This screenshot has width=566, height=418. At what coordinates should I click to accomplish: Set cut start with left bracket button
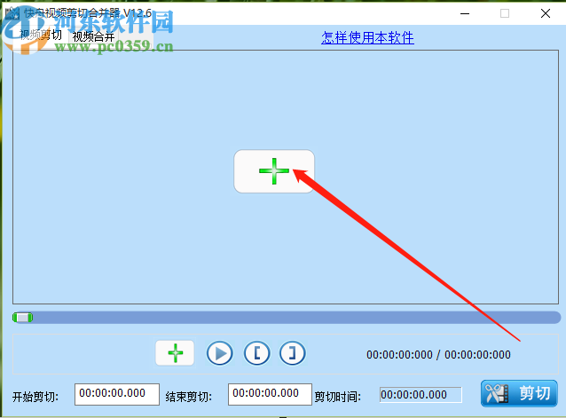pyautogui.click(x=256, y=353)
